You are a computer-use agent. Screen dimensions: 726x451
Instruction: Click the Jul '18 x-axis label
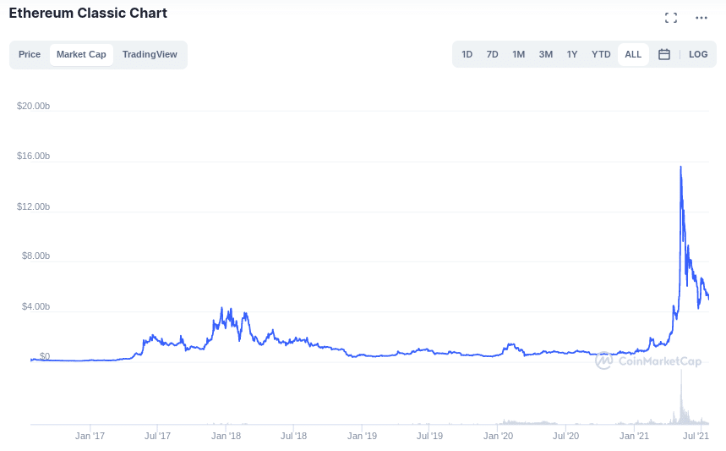[x=293, y=436]
